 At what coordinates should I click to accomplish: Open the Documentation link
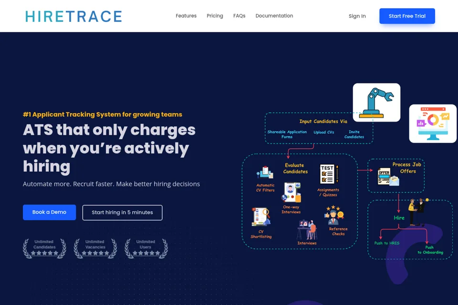[x=274, y=16]
